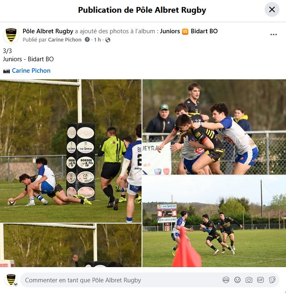Click the public audience globe icon

click(x=108, y=40)
